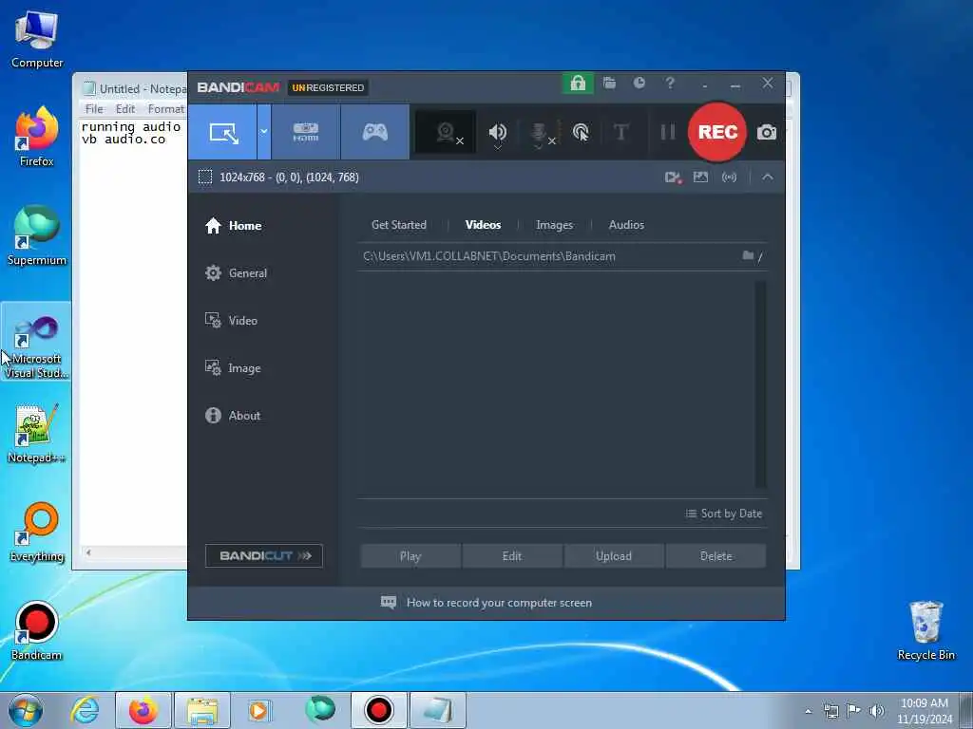Select HDMI device recording mode
The image size is (973, 729).
click(x=306, y=132)
